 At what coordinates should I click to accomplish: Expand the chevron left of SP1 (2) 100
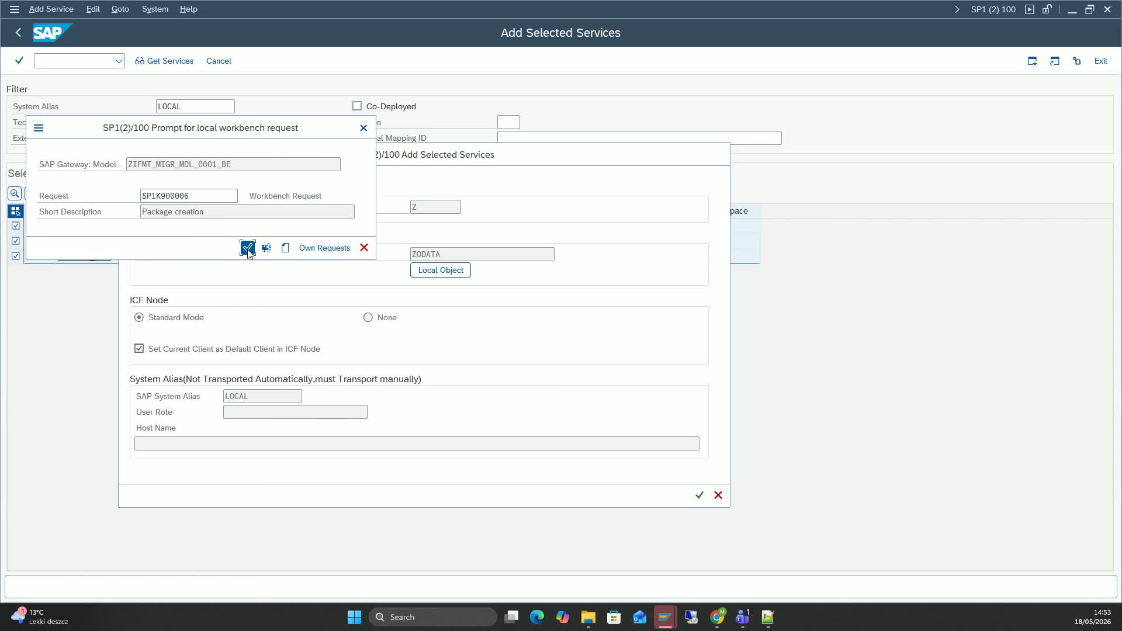pos(957,9)
